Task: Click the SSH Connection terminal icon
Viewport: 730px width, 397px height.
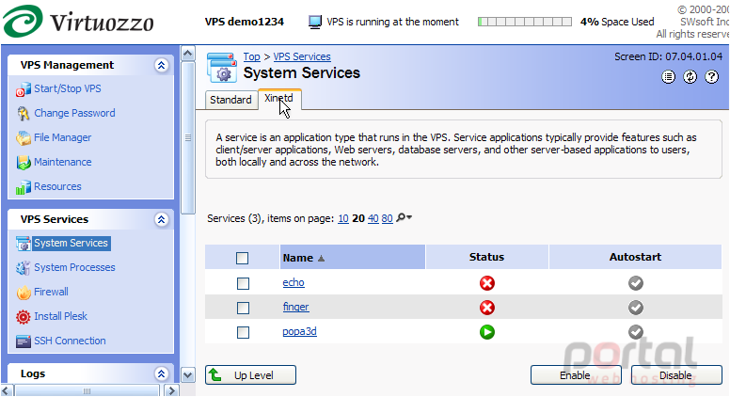Action: tap(23, 341)
